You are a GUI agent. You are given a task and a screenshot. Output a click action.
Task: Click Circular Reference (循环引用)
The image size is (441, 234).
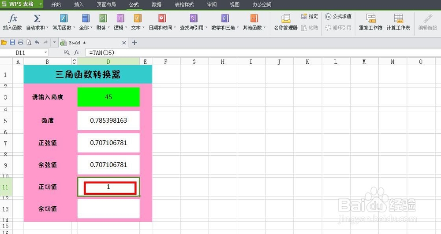338,28
